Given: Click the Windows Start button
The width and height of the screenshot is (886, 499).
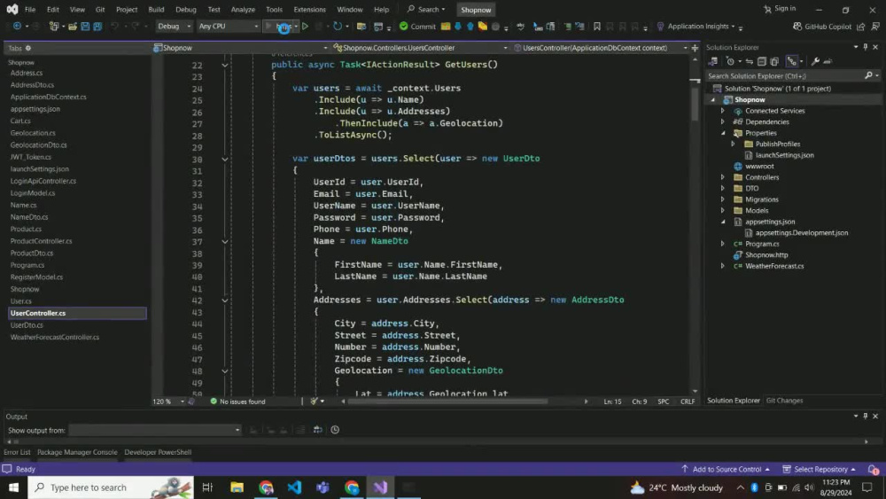Looking at the screenshot, I should point(13,487).
